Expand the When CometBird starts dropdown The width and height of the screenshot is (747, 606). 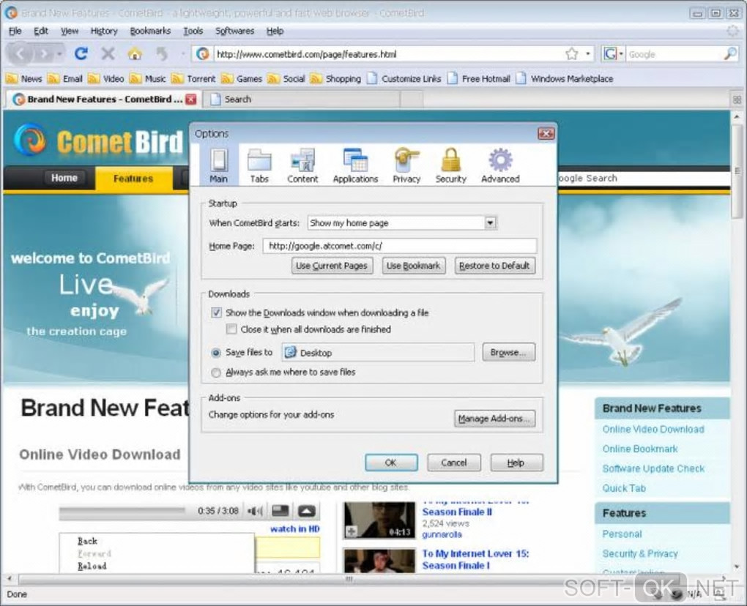(490, 222)
